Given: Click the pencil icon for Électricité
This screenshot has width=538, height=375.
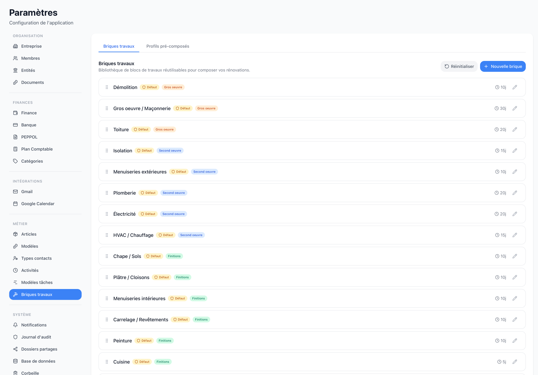Looking at the screenshot, I should [x=515, y=214].
